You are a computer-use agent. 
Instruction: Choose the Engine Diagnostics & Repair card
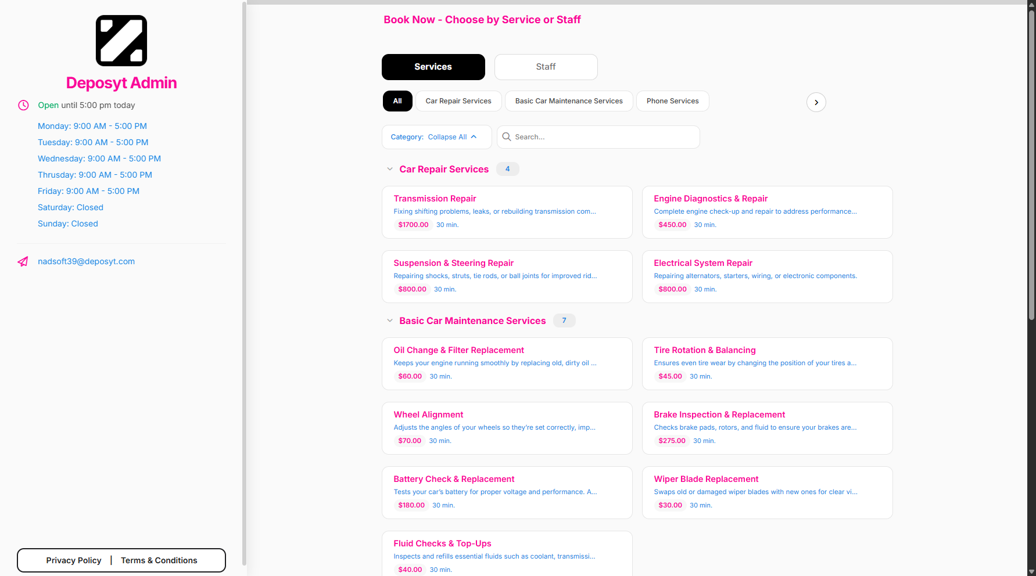point(768,212)
